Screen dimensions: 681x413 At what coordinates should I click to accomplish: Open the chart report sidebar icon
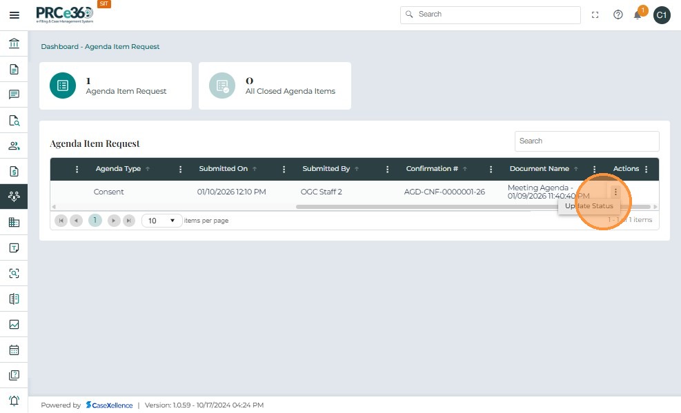tap(14, 324)
